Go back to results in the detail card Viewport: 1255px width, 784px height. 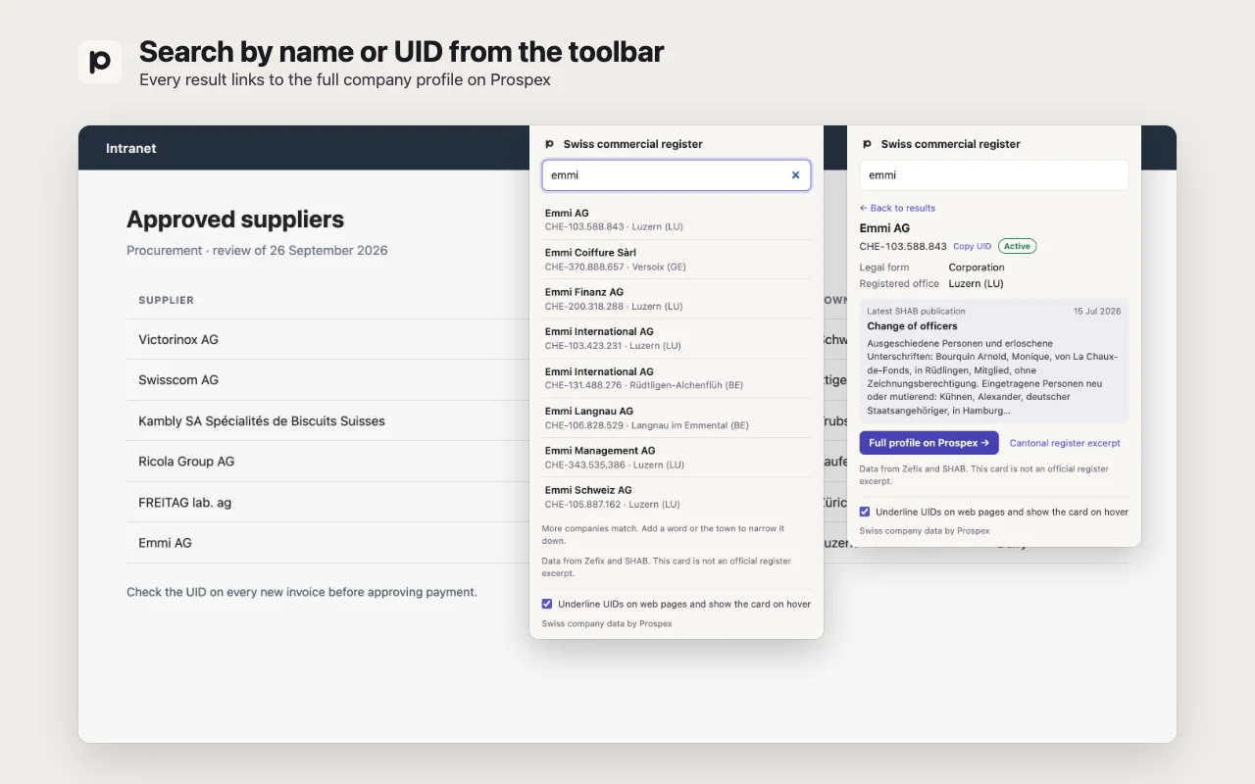point(897,208)
